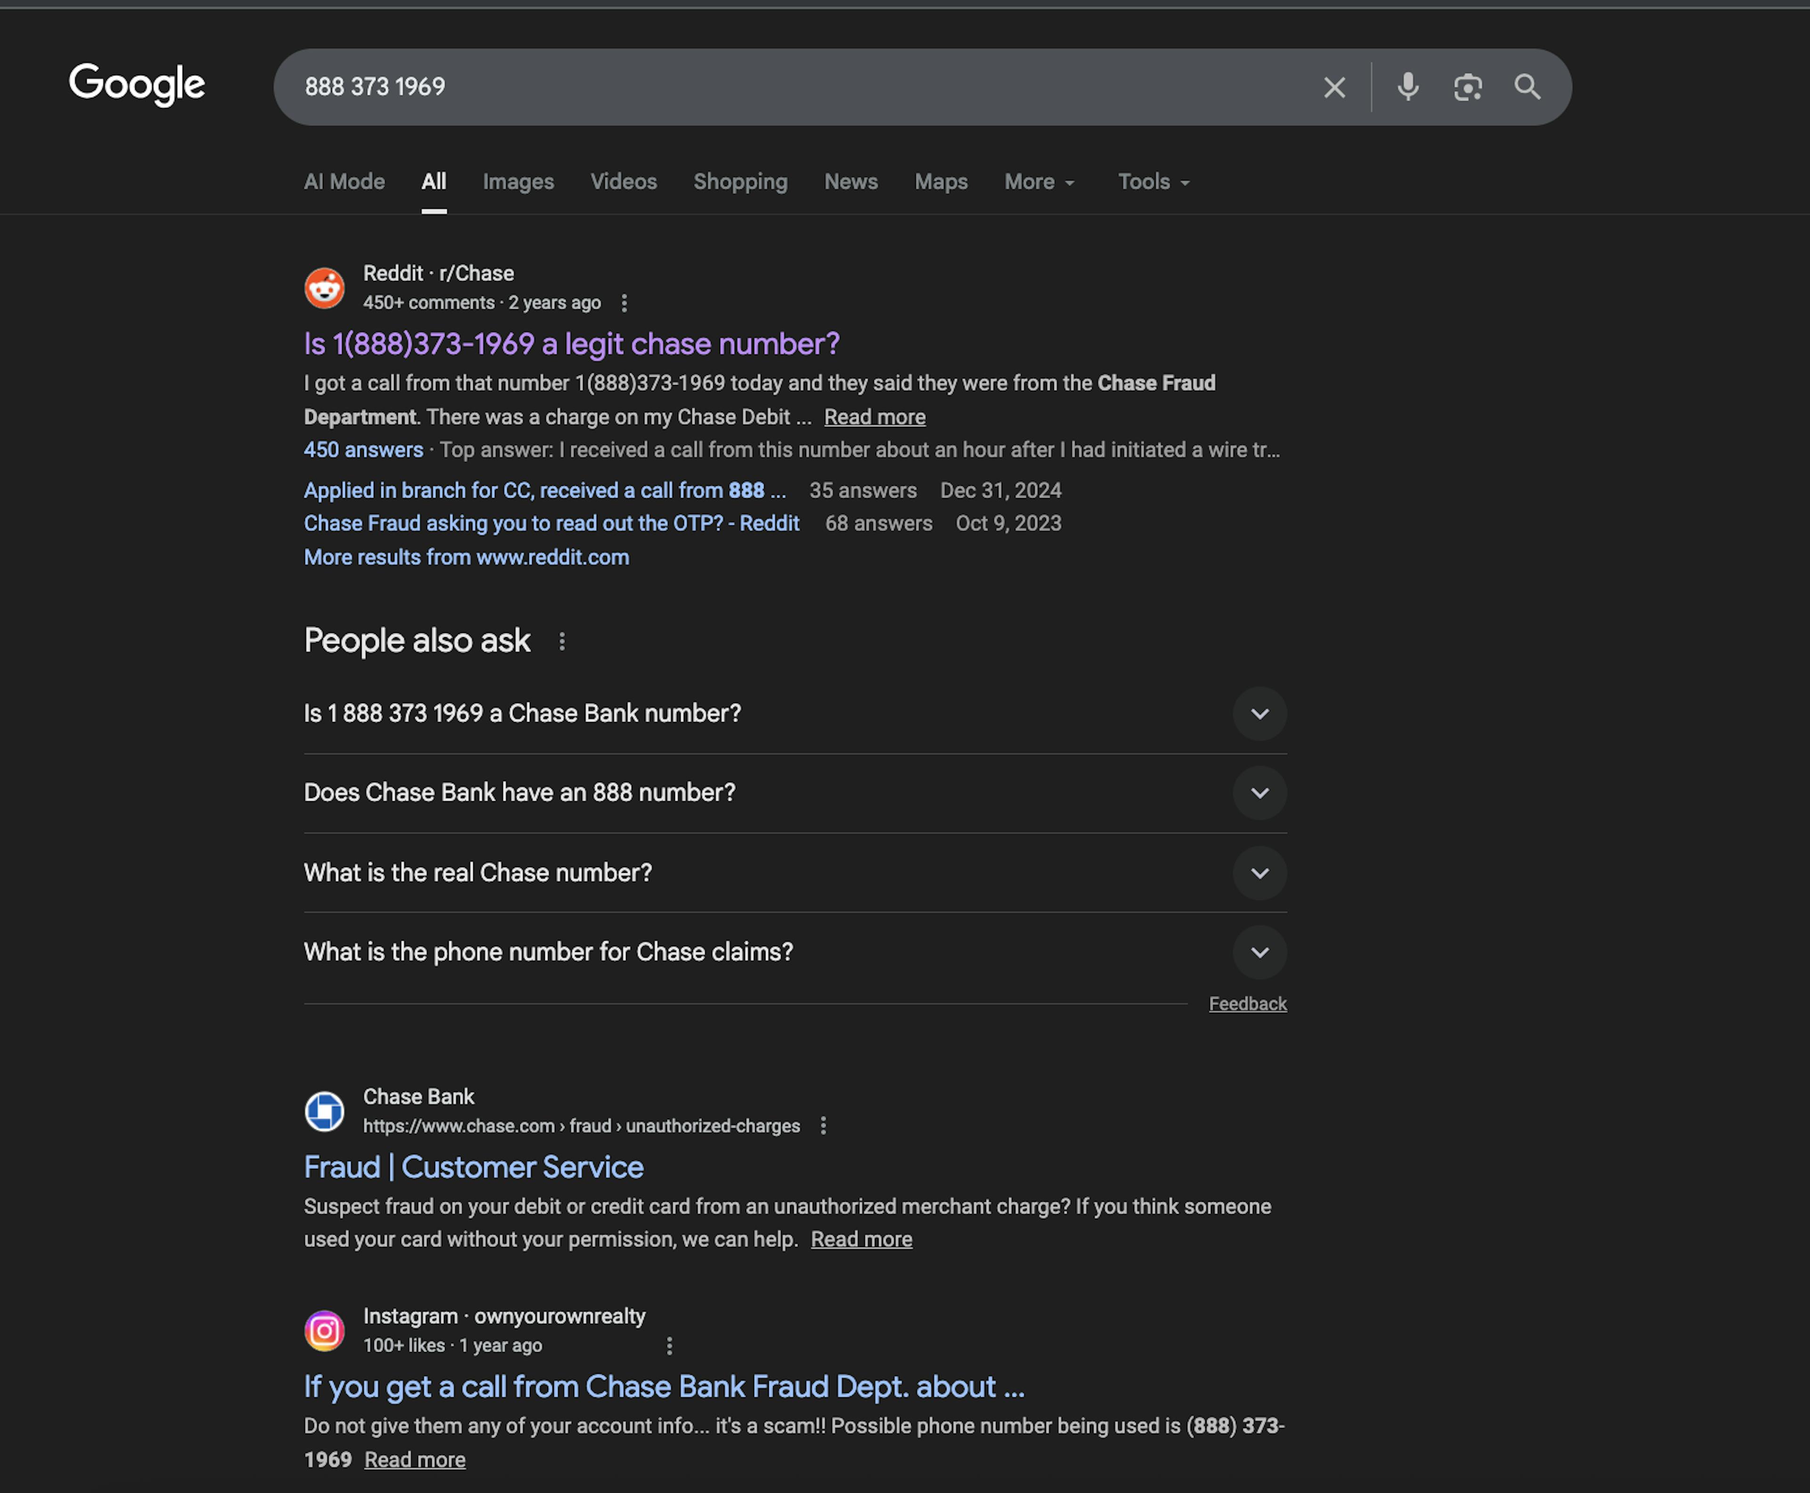This screenshot has width=1810, height=1493.
Task: Open the Tools dropdown
Action: tap(1153, 182)
